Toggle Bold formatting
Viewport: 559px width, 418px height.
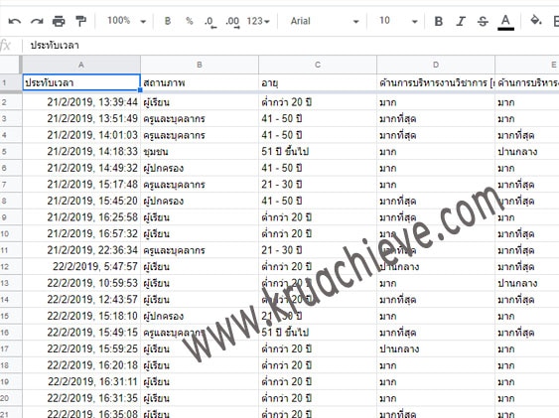point(439,22)
